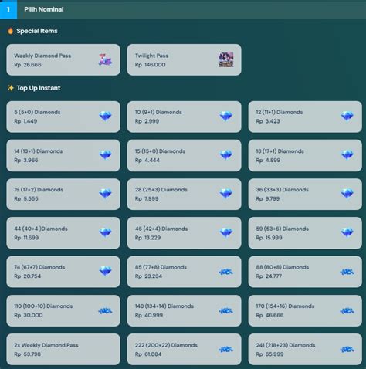366x369 pixels.
Task: Choose the 12 (11+1) Diamonds option
Action: tap(305, 117)
